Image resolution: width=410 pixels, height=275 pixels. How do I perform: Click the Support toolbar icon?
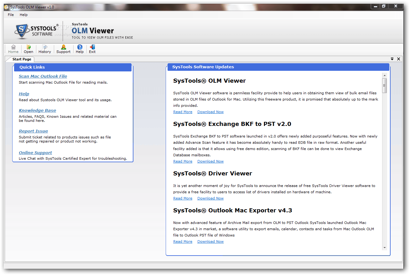[63, 49]
